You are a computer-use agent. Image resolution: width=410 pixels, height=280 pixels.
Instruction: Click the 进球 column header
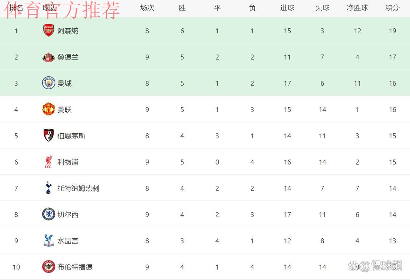coord(287,8)
